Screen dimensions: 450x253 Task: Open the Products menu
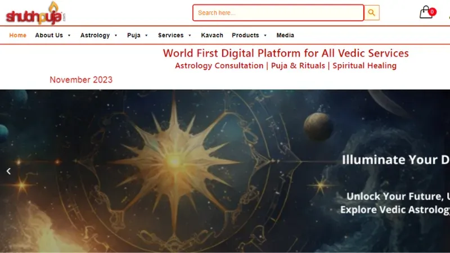(245, 35)
